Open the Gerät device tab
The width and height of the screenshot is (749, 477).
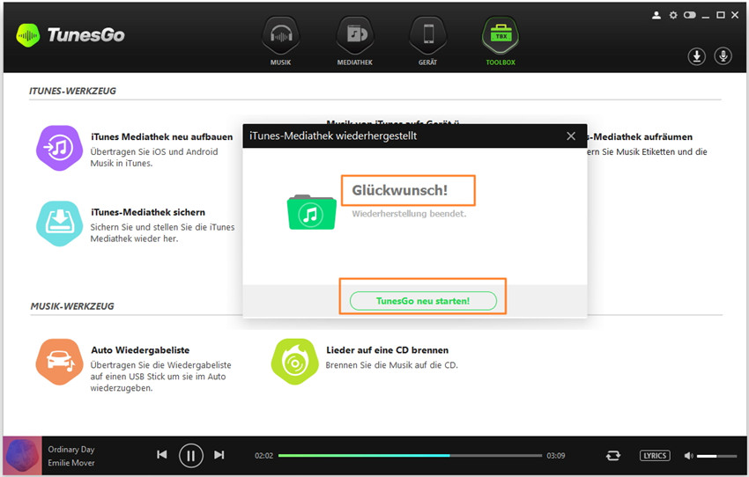point(427,41)
